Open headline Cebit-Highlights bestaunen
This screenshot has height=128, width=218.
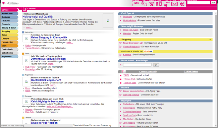pyautogui.click(x=47, y=102)
